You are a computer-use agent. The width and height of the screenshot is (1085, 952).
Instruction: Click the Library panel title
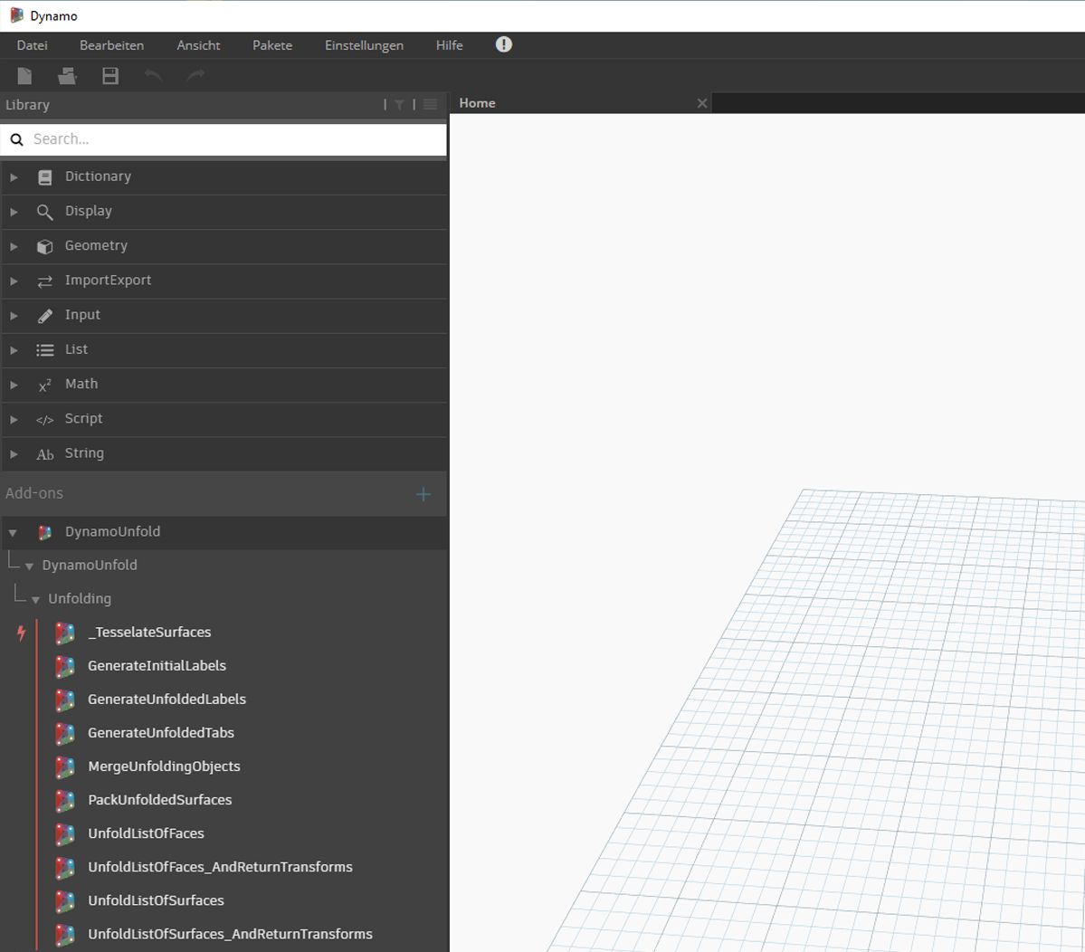tap(28, 105)
